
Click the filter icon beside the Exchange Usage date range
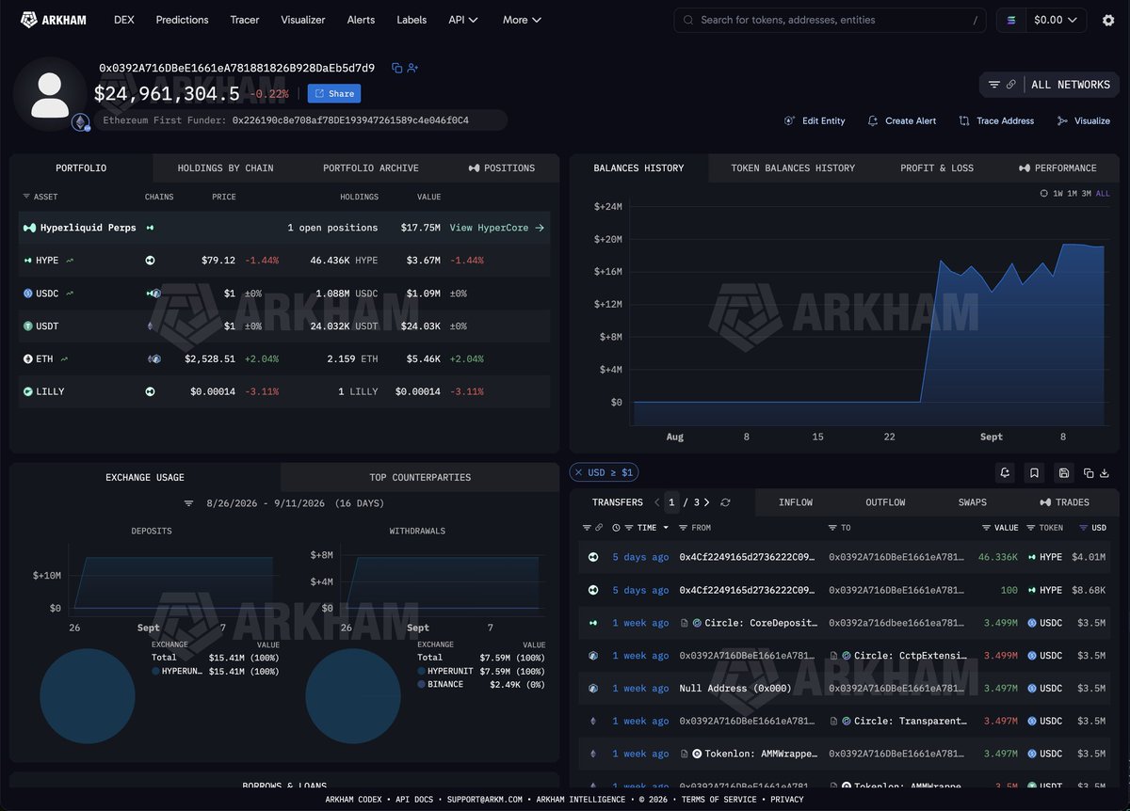(189, 503)
